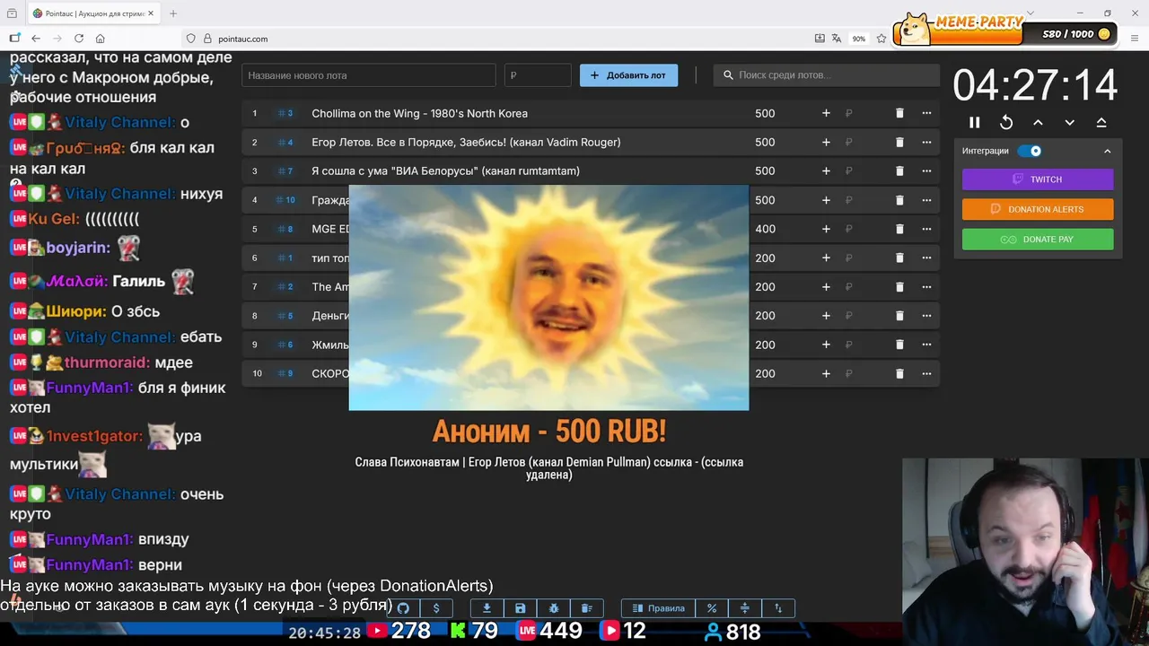1149x646 pixels.
Task: Click plus on lot row 6
Action: [826, 258]
